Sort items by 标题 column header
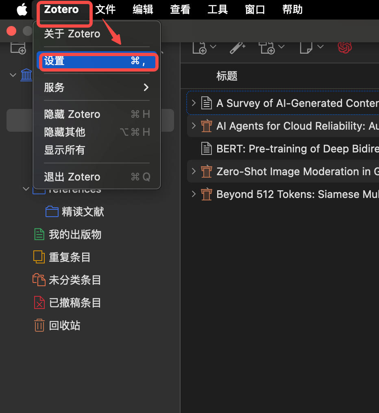Viewport: 379px width, 413px height. pos(227,76)
